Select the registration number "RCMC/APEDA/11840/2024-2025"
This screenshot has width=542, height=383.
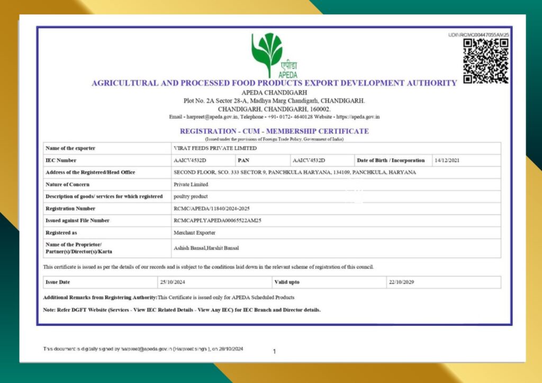pyautogui.click(x=212, y=208)
